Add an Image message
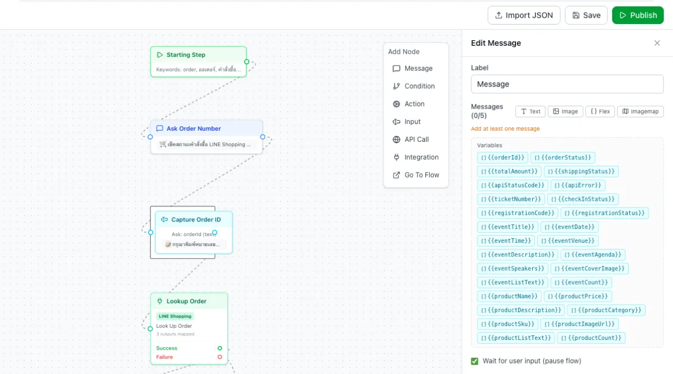This screenshot has width=673, height=374. tap(566, 112)
